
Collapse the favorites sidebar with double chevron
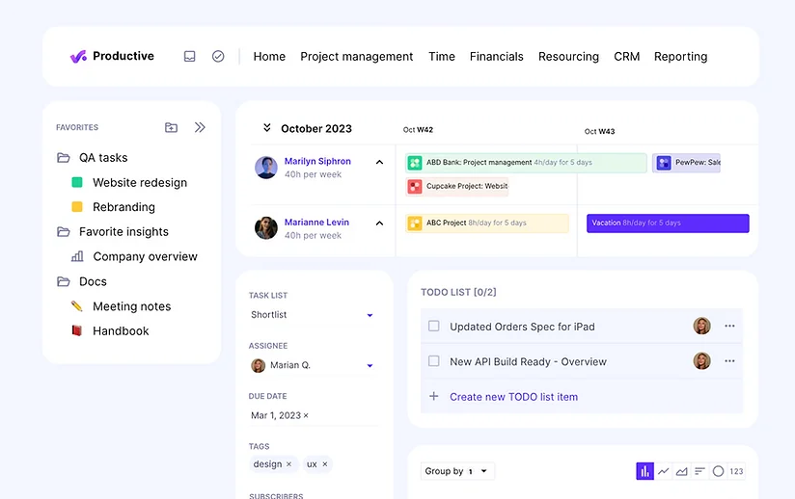click(x=200, y=127)
